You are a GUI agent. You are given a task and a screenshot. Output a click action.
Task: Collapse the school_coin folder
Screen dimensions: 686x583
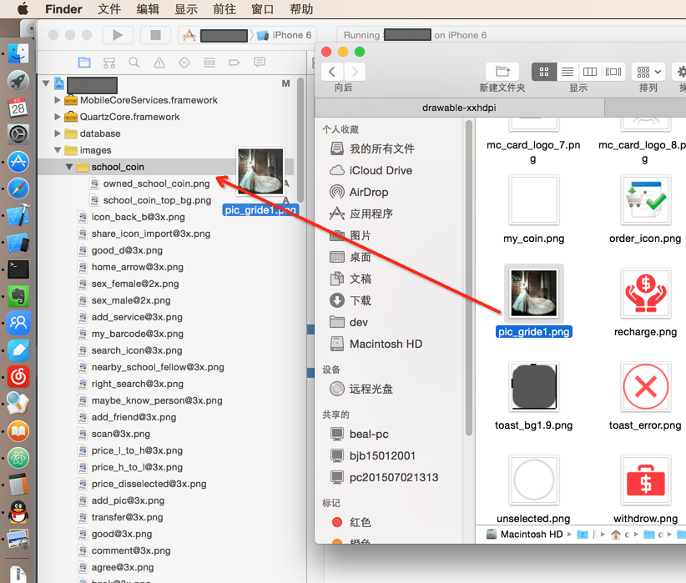68,167
